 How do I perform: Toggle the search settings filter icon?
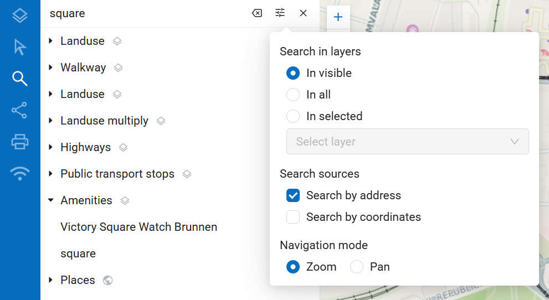coord(280,13)
